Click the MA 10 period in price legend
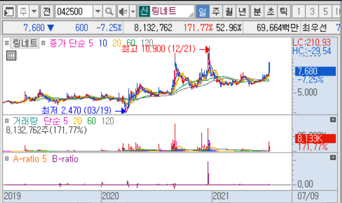Image resolution: width=342 pixels, height=203 pixels. (x=103, y=43)
